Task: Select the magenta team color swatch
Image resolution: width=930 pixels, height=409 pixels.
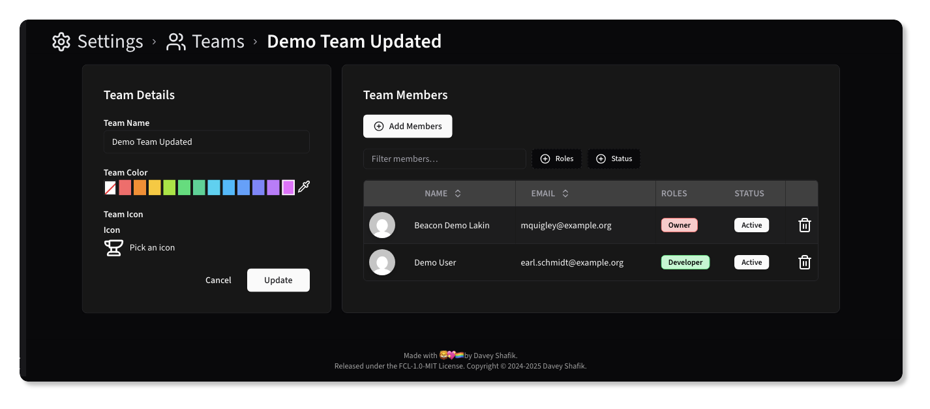Action: (x=288, y=187)
